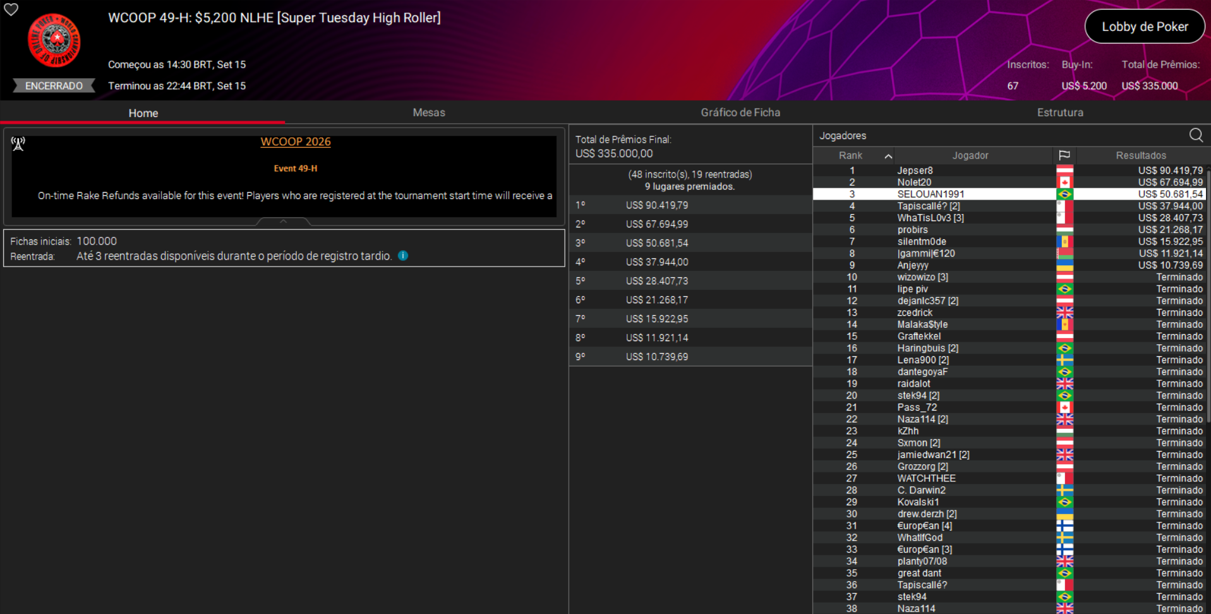Click 9º prize US$ 10.739,69
Screen dimensions: 1211x614
[690, 357]
